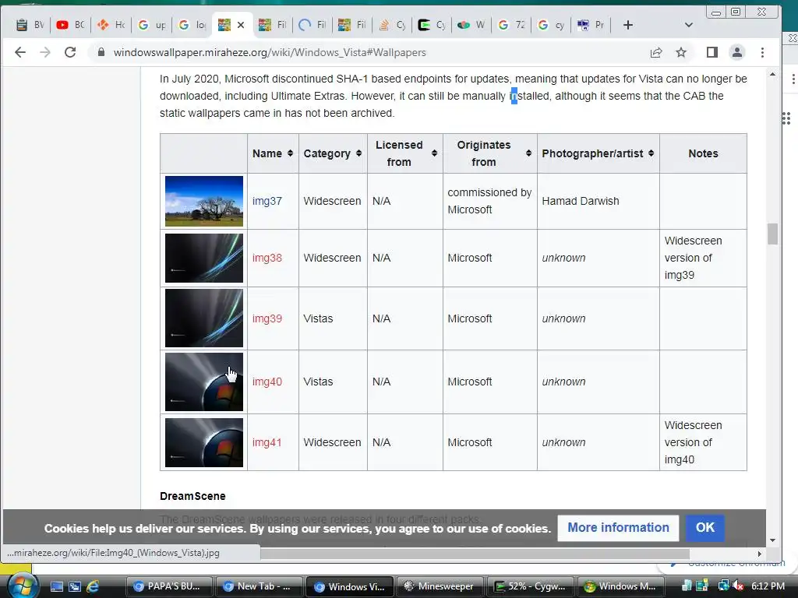Open the img37 link

coord(267,201)
